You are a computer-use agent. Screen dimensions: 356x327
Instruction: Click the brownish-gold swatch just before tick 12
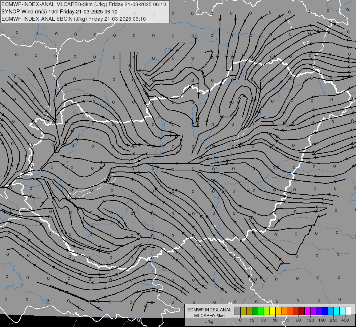[249, 311]
